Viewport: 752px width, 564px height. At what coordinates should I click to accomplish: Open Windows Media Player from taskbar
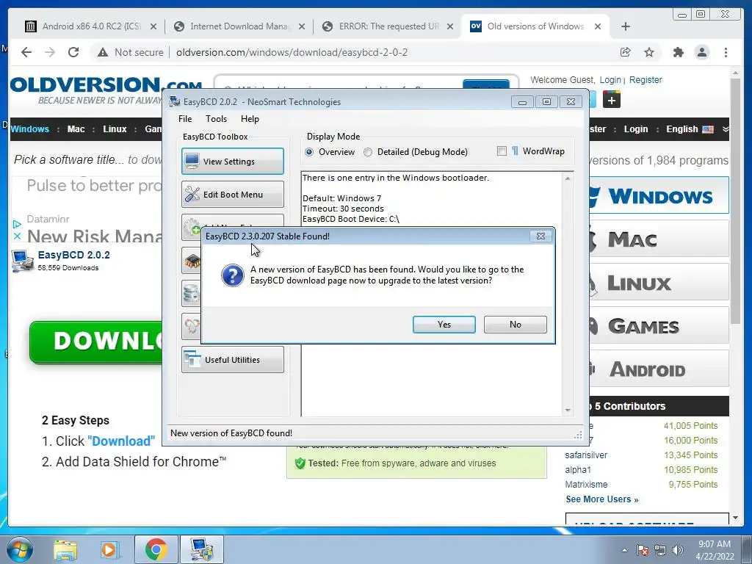(109, 549)
